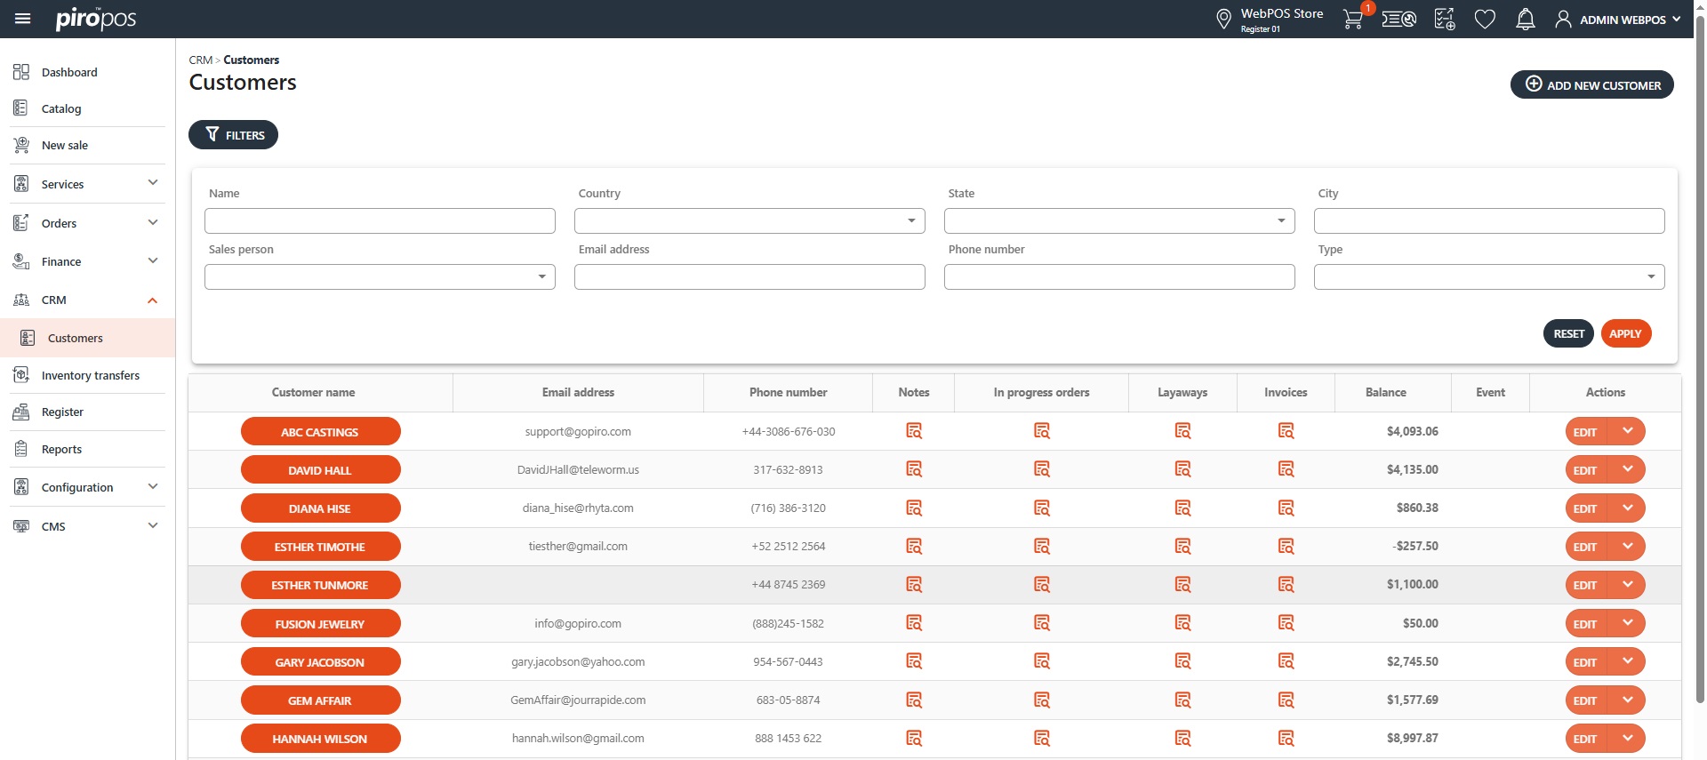View in-progress orders for Fusion Jewelry
1707x760 pixels.
(x=1042, y=623)
